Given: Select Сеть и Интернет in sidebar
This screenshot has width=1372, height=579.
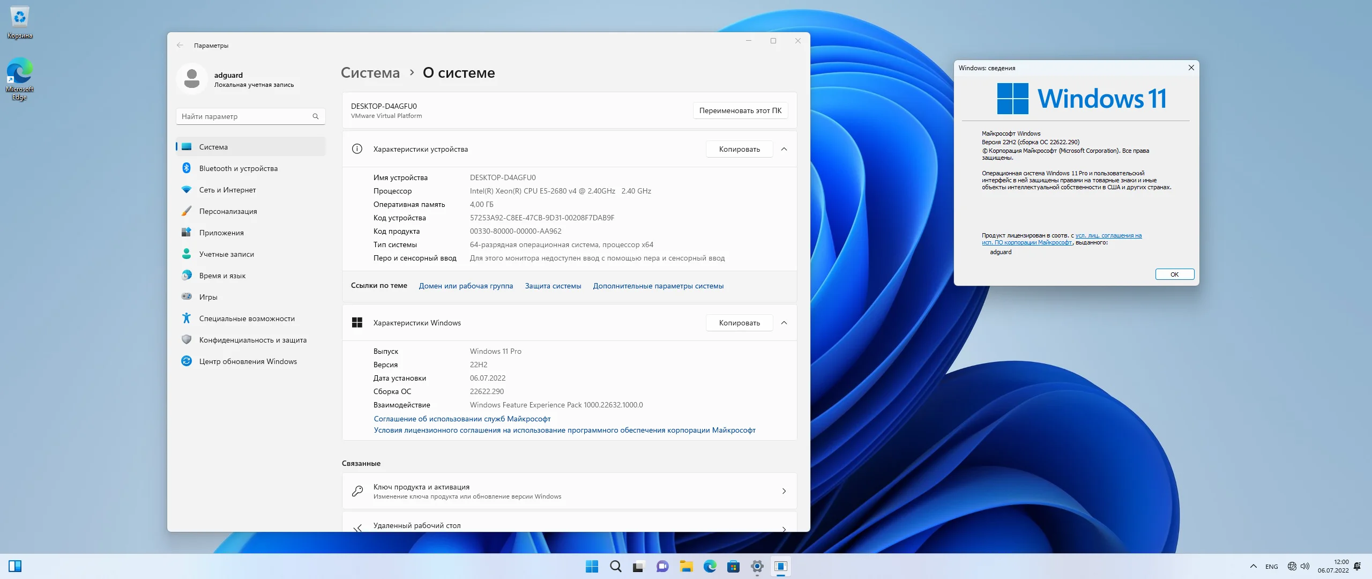Looking at the screenshot, I should 227,190.
